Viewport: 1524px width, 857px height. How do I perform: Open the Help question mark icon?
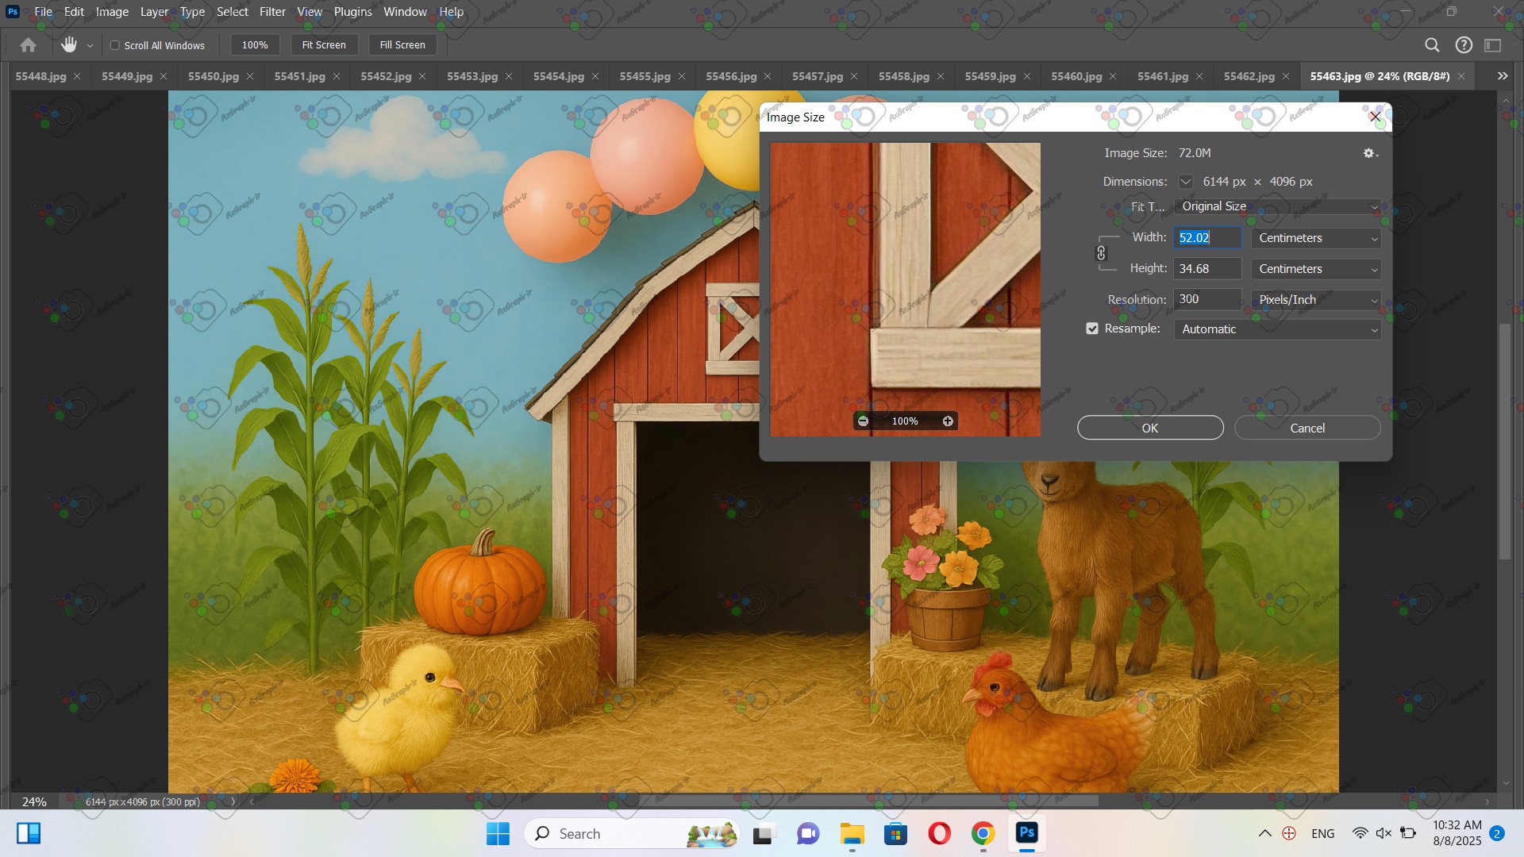tap(1464, 45)
